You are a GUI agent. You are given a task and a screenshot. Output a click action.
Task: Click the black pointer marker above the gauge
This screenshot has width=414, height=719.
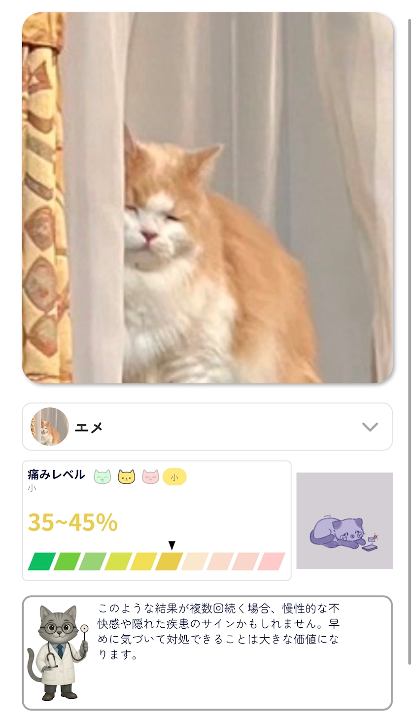pos(172,545)
